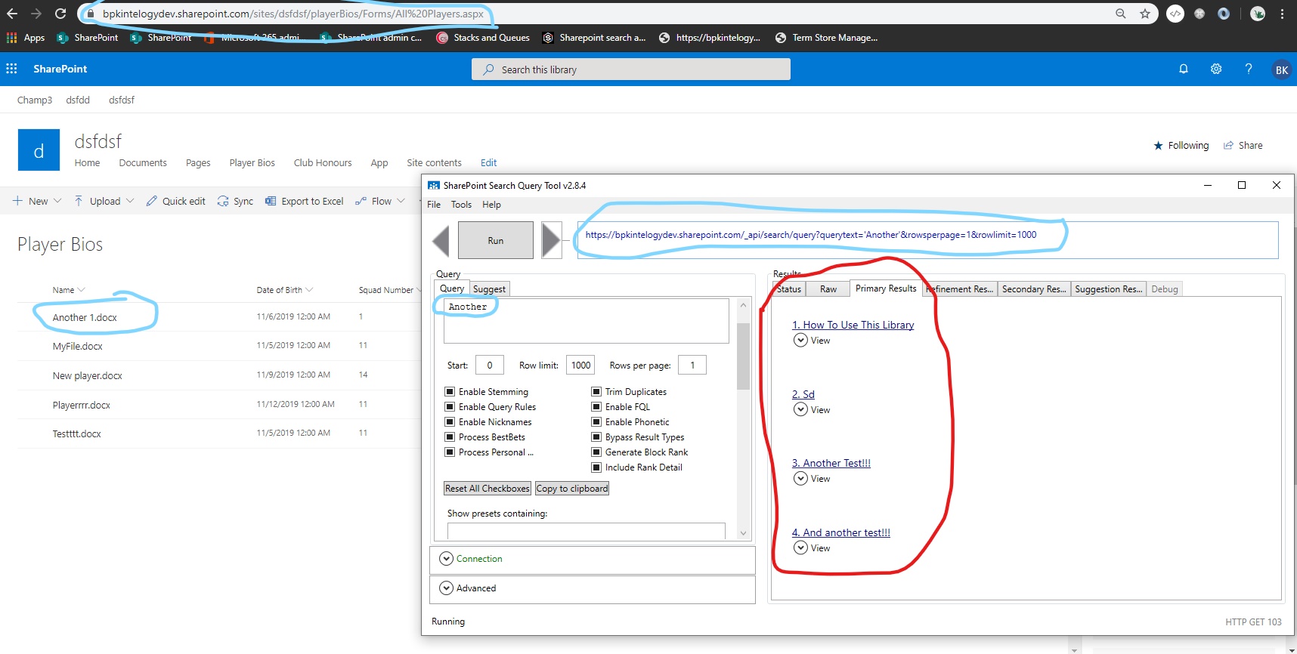Expand the Connection section
The width and height of the screenshot is (1297, 654).
point(446,559)
